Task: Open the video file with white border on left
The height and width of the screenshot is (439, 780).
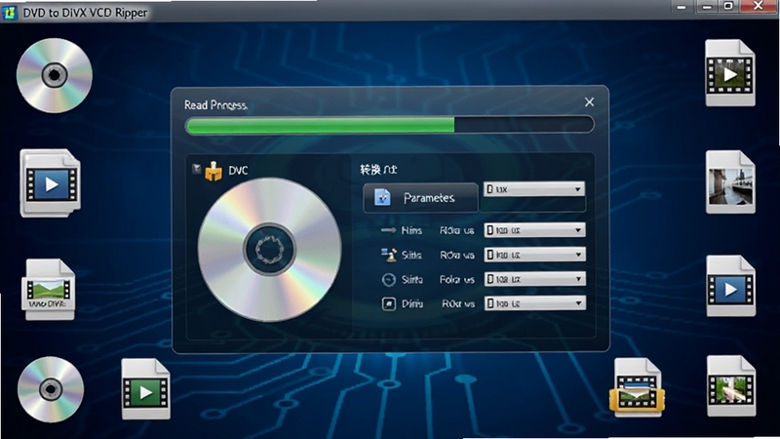Action: [x=51, y=182]
